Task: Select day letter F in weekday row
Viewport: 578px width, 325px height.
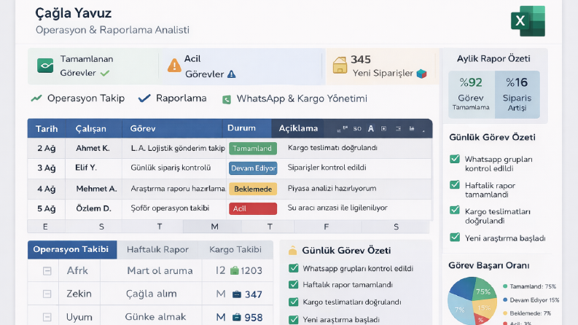Action: click(x=327, y=227)
